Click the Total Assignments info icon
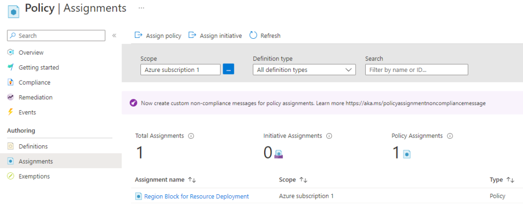The image size is (523, 206). (191, 136)
